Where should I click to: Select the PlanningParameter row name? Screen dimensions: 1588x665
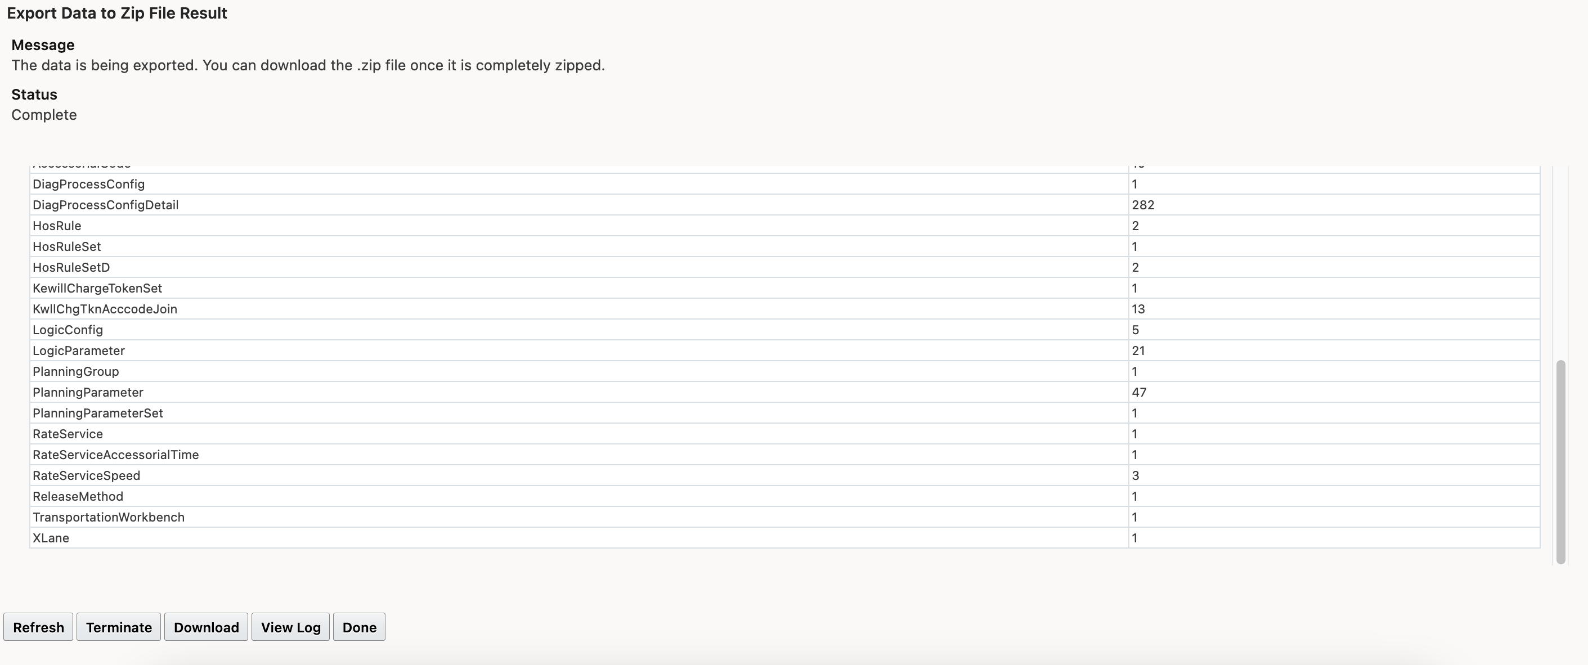tap(88, 392)
